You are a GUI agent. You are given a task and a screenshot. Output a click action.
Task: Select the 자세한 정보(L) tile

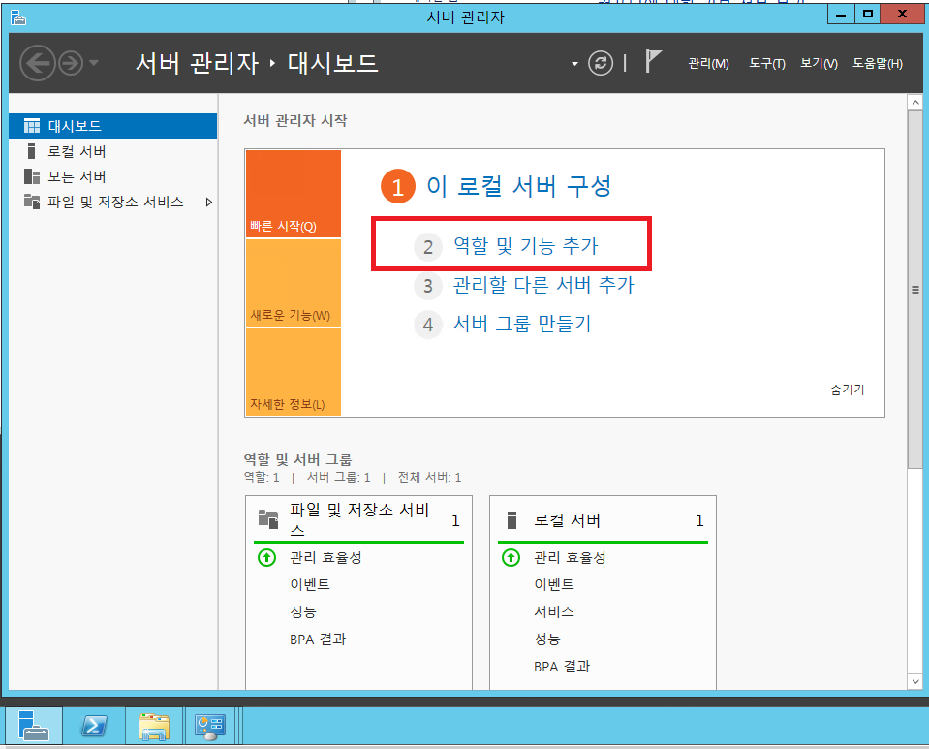click(294, 371)
